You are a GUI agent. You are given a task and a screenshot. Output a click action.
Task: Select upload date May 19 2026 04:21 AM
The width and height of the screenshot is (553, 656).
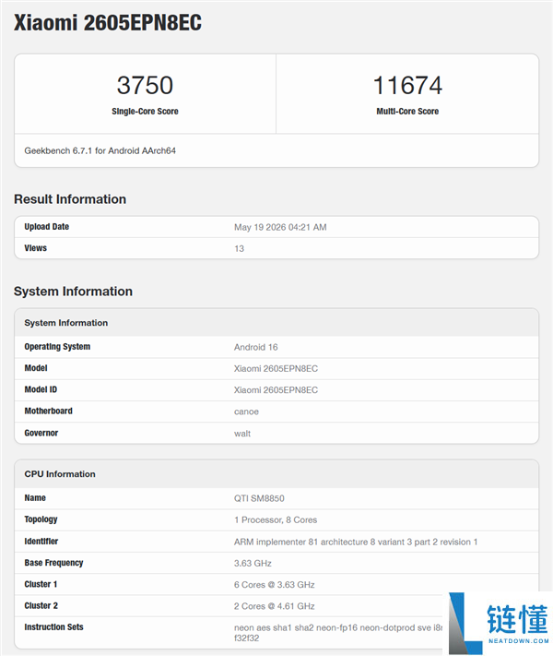280,227
